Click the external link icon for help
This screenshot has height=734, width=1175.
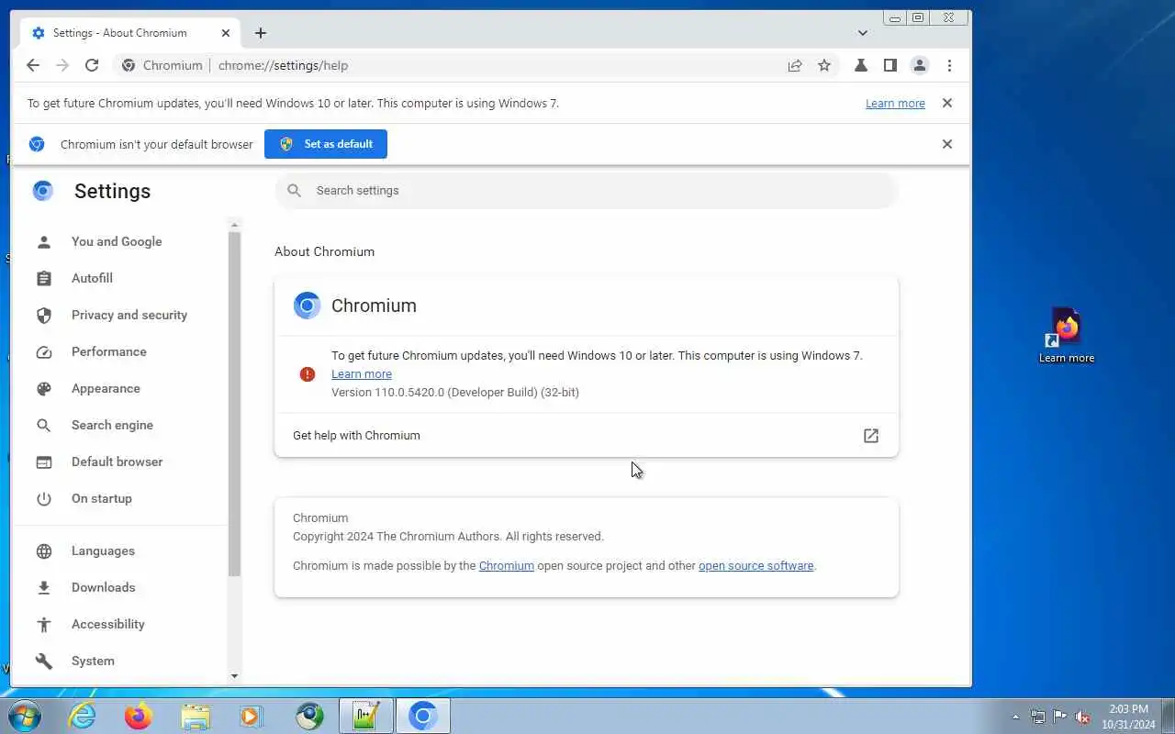click(x=871, y=436)
